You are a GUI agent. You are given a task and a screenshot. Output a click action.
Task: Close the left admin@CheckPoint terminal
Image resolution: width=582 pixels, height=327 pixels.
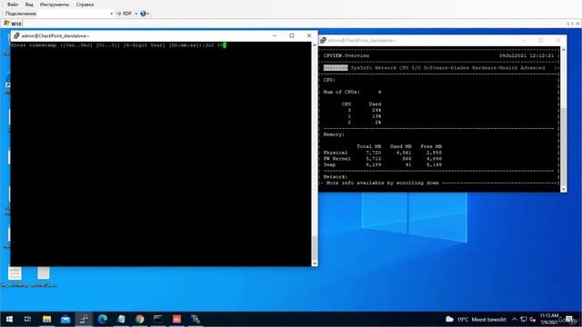point(309,35)
